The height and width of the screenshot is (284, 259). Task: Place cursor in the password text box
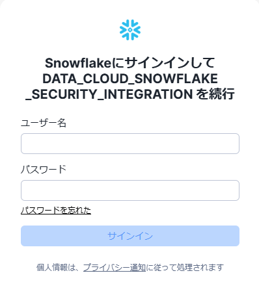(x=130, y=190)
